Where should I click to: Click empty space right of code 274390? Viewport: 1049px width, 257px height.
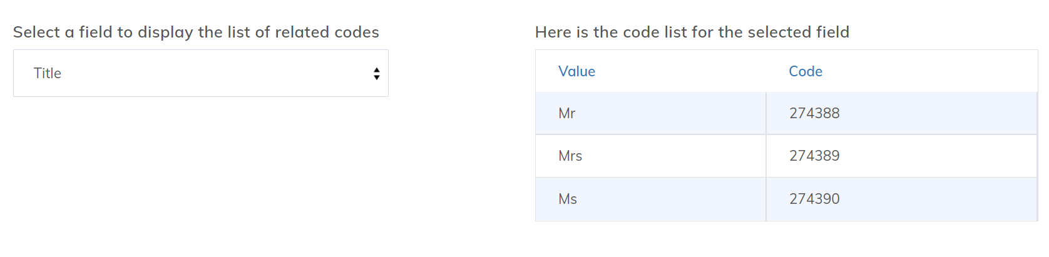point(939,199)
